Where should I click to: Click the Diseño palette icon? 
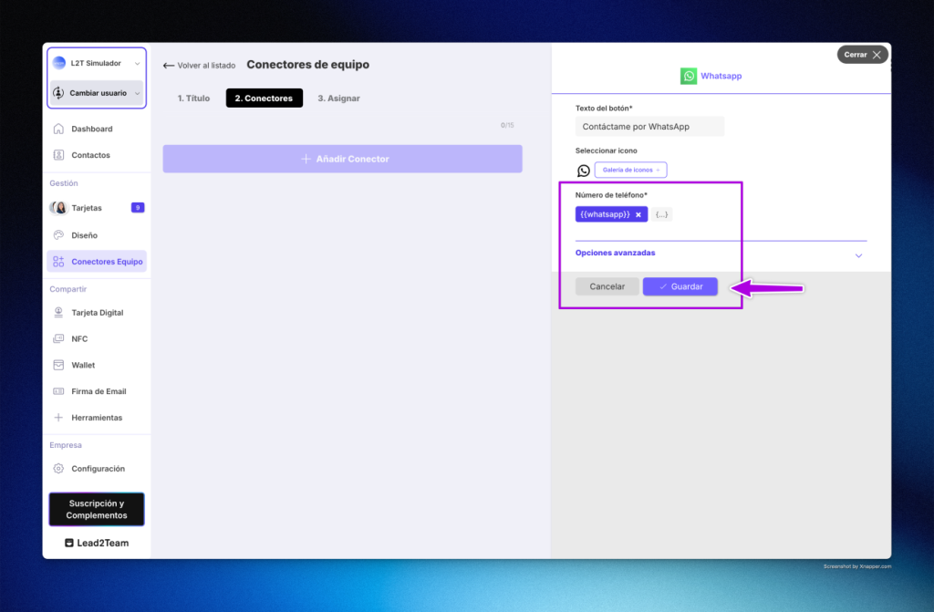(58, 234)
